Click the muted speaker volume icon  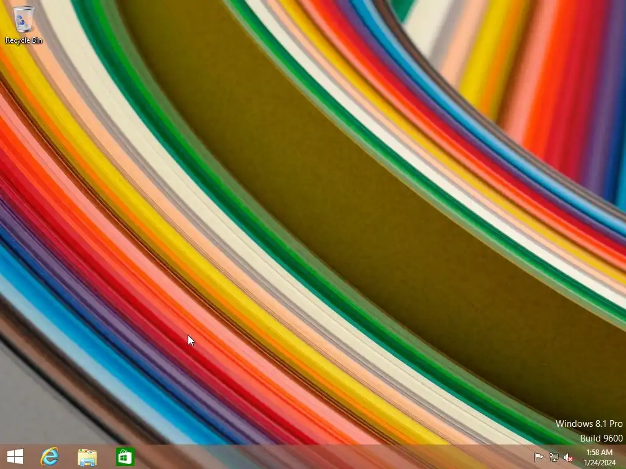tap(568, 457)
